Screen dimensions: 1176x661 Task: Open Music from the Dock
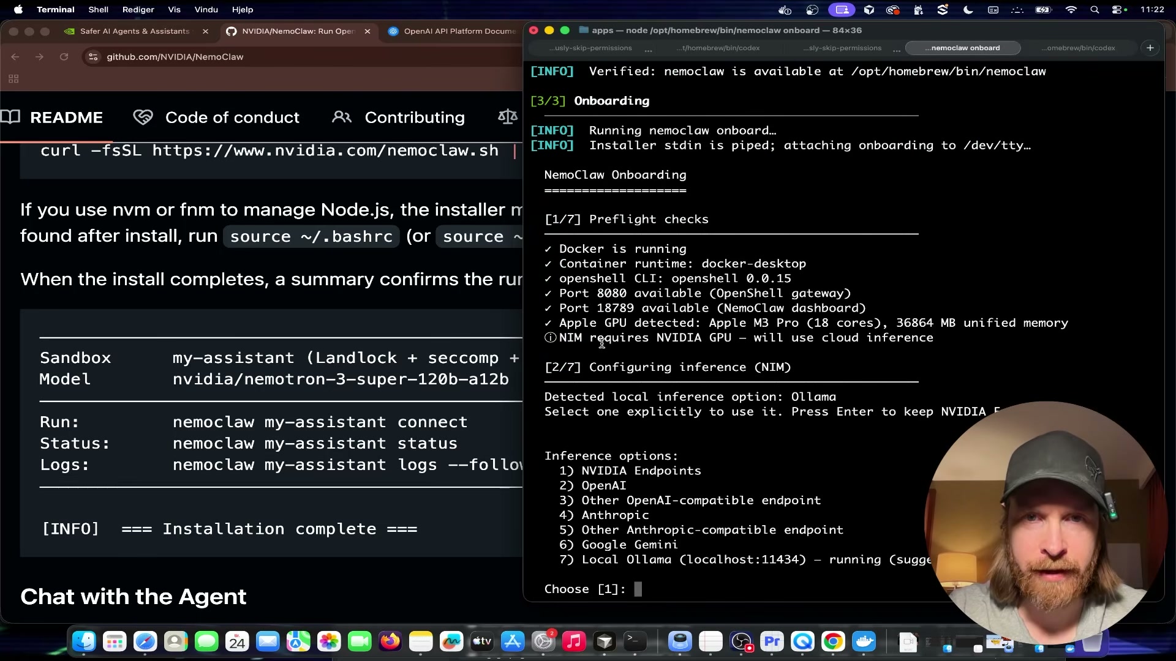tap(574, 641)
